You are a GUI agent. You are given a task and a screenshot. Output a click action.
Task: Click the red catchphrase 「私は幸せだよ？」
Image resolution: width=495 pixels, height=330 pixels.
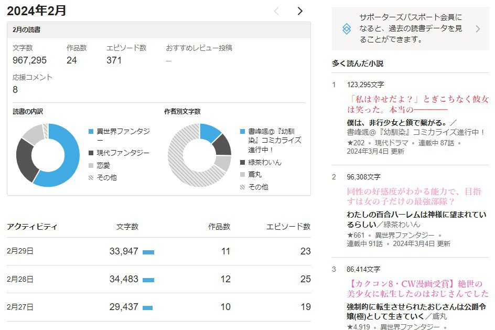pos(417,104)
